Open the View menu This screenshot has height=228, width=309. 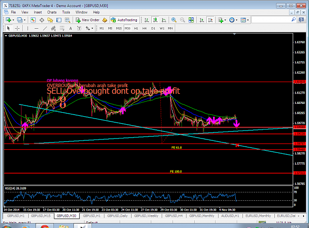coord(25,12)
